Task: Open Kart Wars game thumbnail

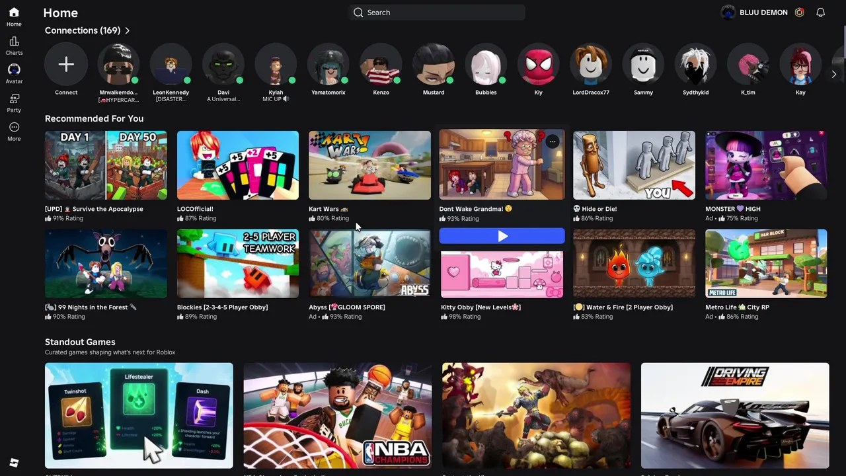Action: coord(369,165)
